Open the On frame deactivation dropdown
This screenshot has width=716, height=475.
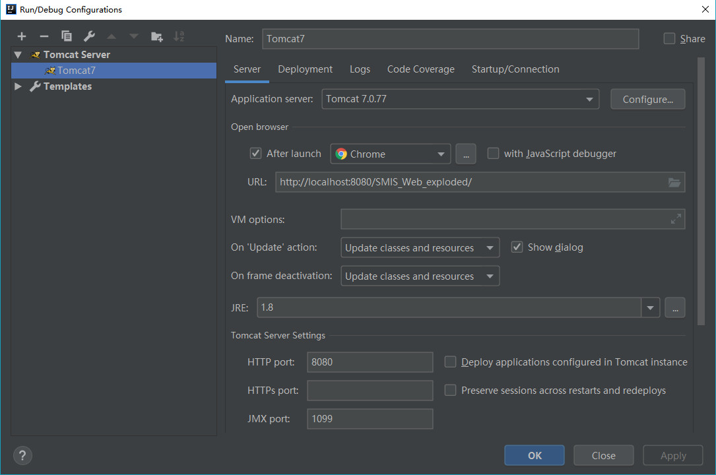coord(420,276)
